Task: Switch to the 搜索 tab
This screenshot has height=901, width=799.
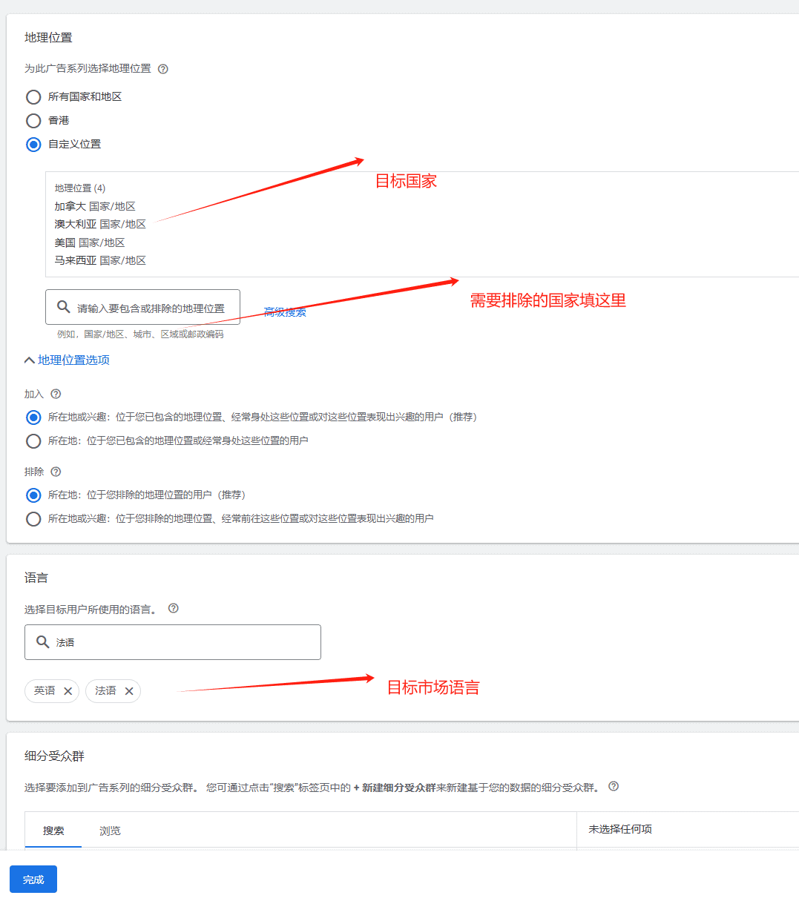Action: click(53, 831)
